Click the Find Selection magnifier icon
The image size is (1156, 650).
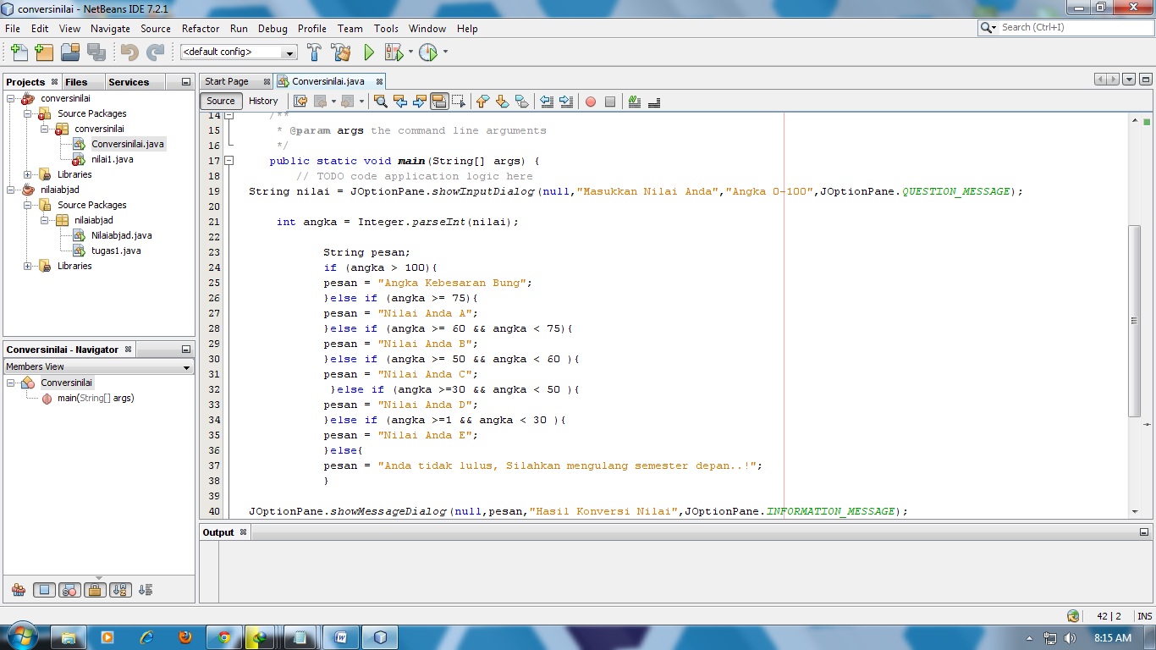(381, 102)
